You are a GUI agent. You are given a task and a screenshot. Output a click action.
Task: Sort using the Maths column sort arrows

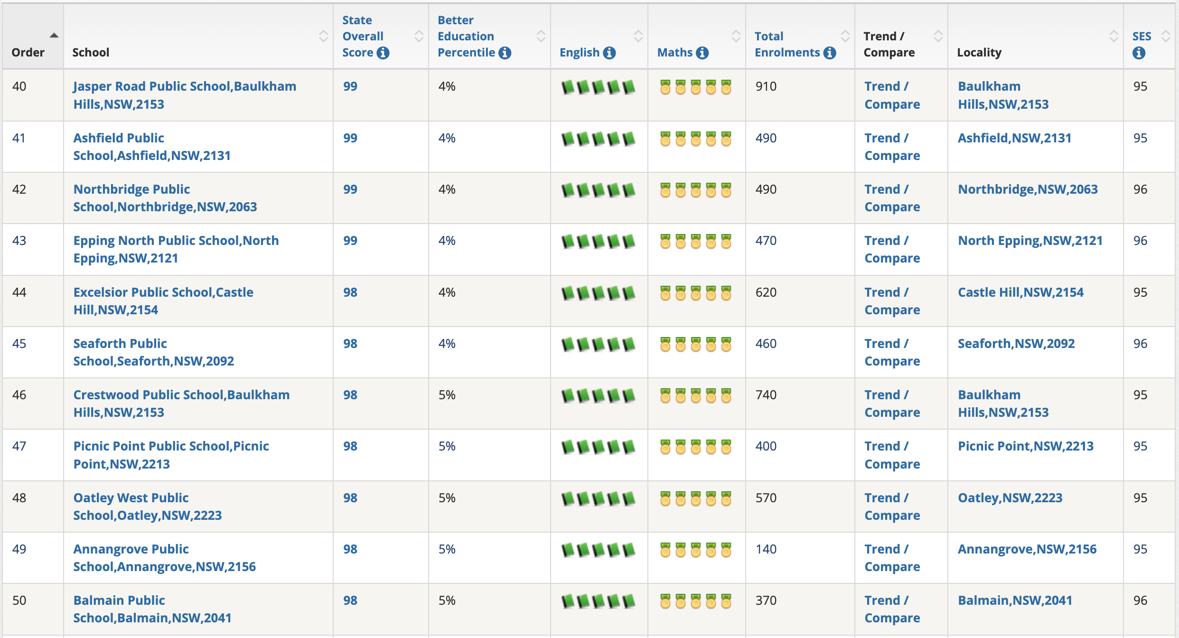click(736, 36)
